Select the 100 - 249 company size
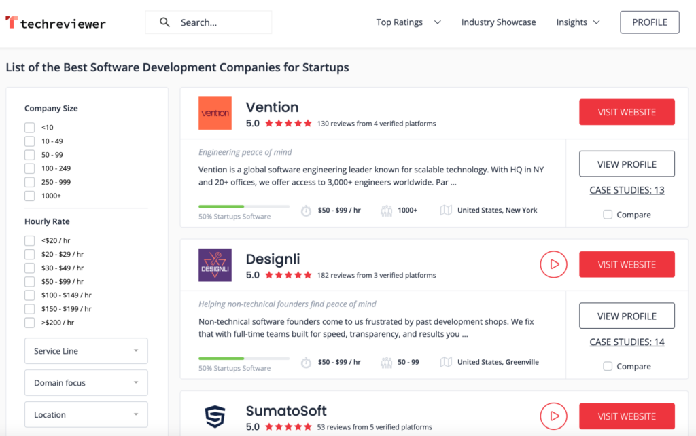The image size is (696, 436). [x=30, y=168]
